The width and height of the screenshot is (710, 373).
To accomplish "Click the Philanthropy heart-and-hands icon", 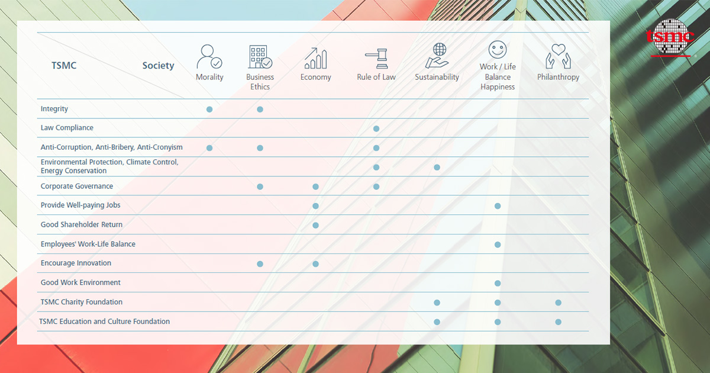I will pos(558,57).
